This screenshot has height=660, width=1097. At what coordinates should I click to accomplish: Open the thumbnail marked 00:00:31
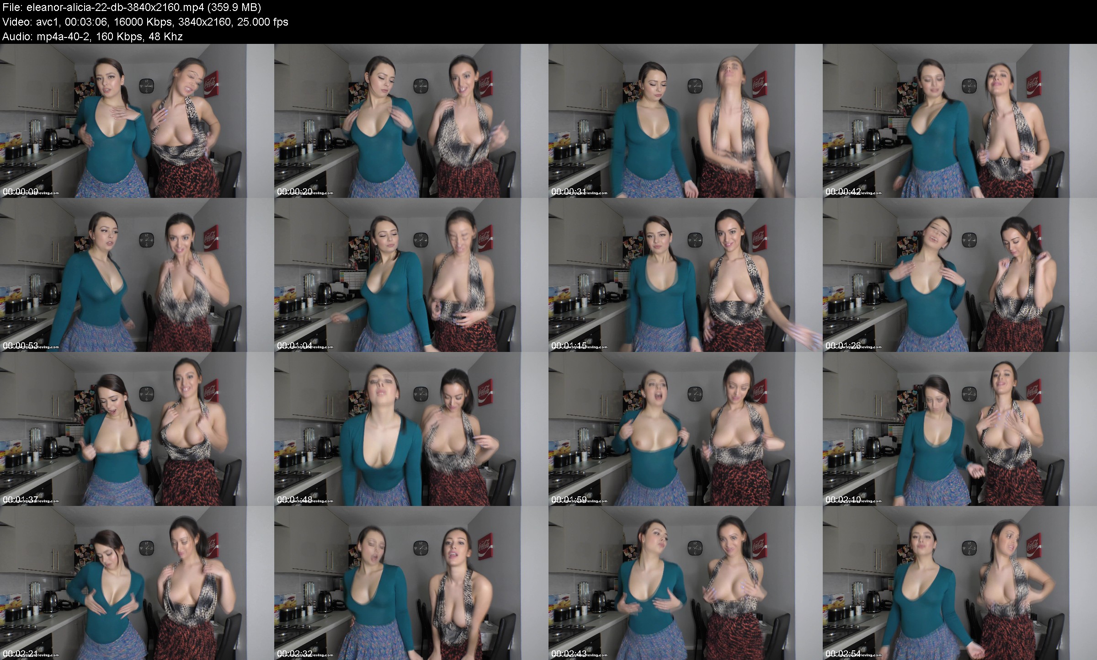[x=686, y=121]
